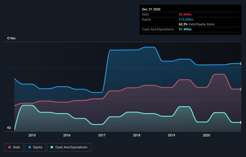This screenshot has width=246, height=157.
Task: Click the Equity label in tooltip
Action: tap(147, 19)
